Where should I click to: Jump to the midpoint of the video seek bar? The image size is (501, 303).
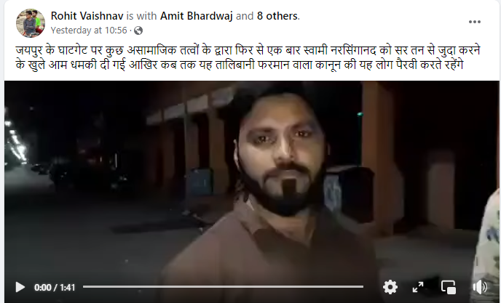pos(223,287)
